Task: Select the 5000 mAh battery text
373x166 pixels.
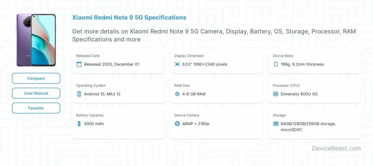Action: point(94,124)
